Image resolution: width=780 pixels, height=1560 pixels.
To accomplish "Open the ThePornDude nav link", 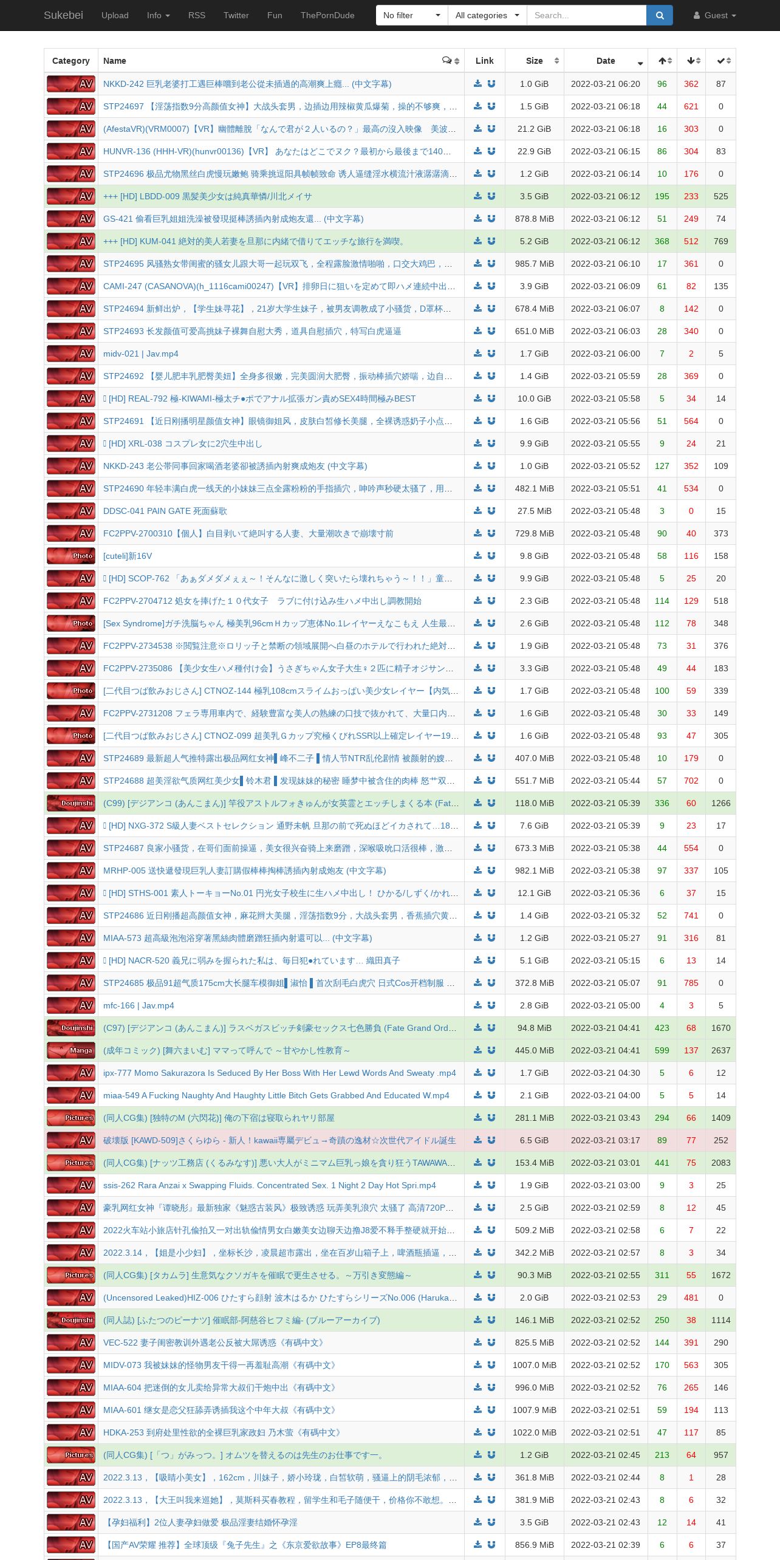I will pos(327,15).
